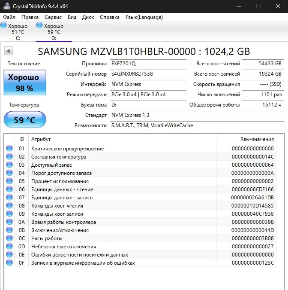Select row Доступный запас
This screenshot has height=290, width=288.
point(140,165)
